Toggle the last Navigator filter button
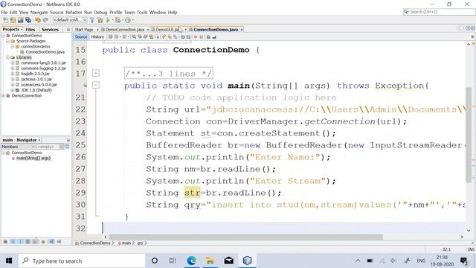Screen dimensions: 476x268 pyautogui.click(x=59, y=241)
